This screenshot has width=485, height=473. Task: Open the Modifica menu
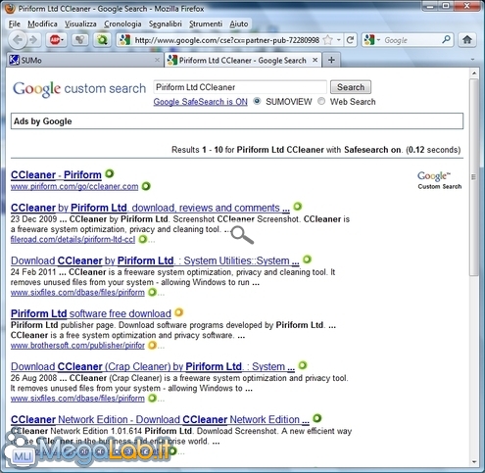[42, 24]
